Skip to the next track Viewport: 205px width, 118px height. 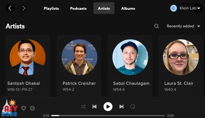click(x=121, y=107)
